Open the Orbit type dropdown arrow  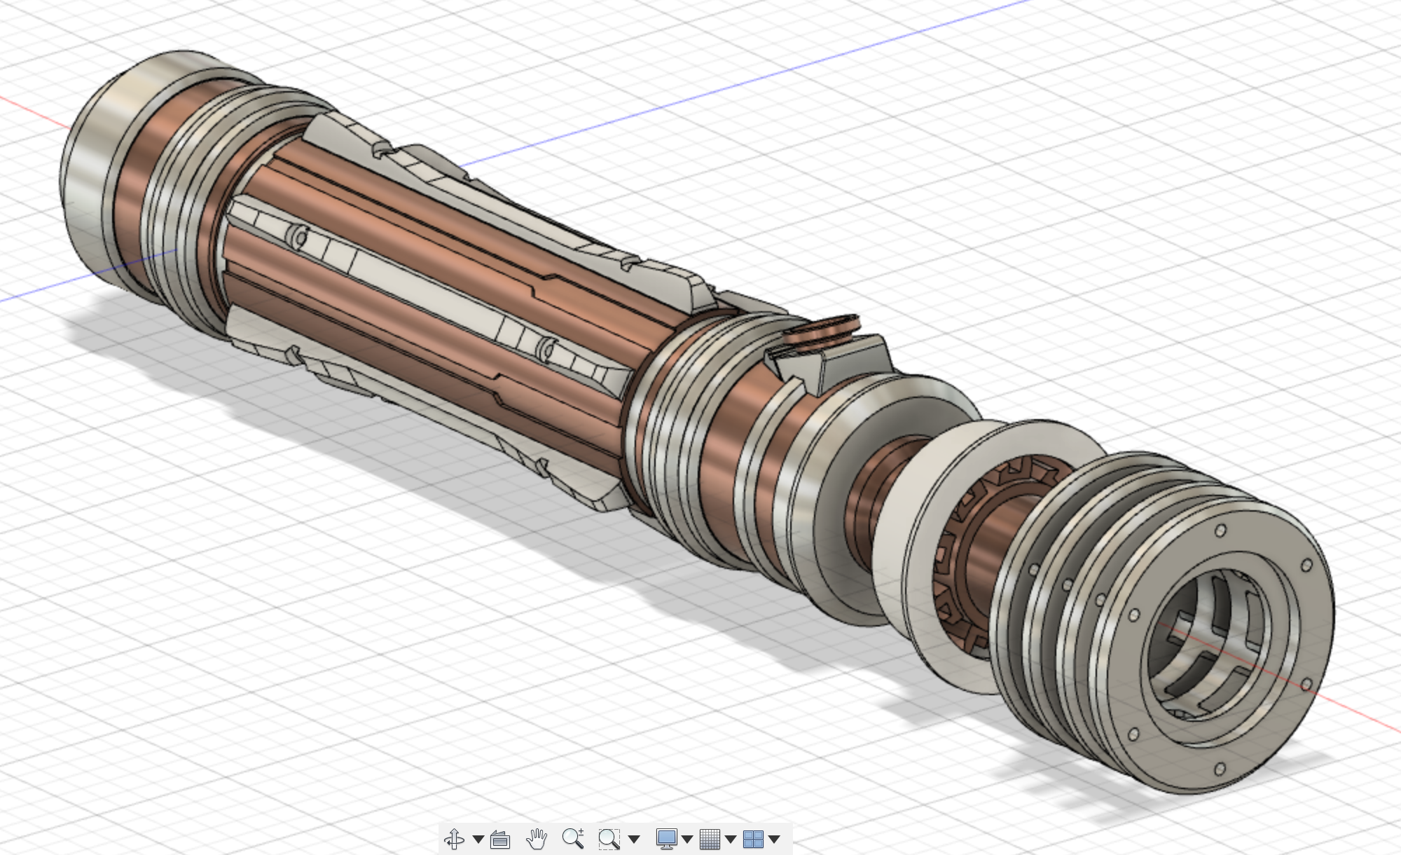[x=478, y=839]
